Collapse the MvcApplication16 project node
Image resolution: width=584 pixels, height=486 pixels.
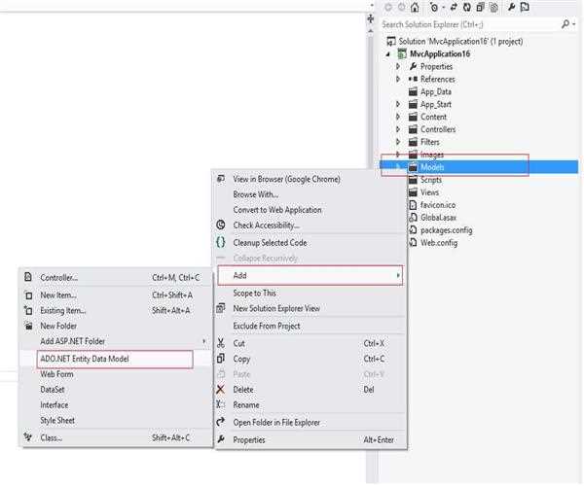[x=388, y=54]
